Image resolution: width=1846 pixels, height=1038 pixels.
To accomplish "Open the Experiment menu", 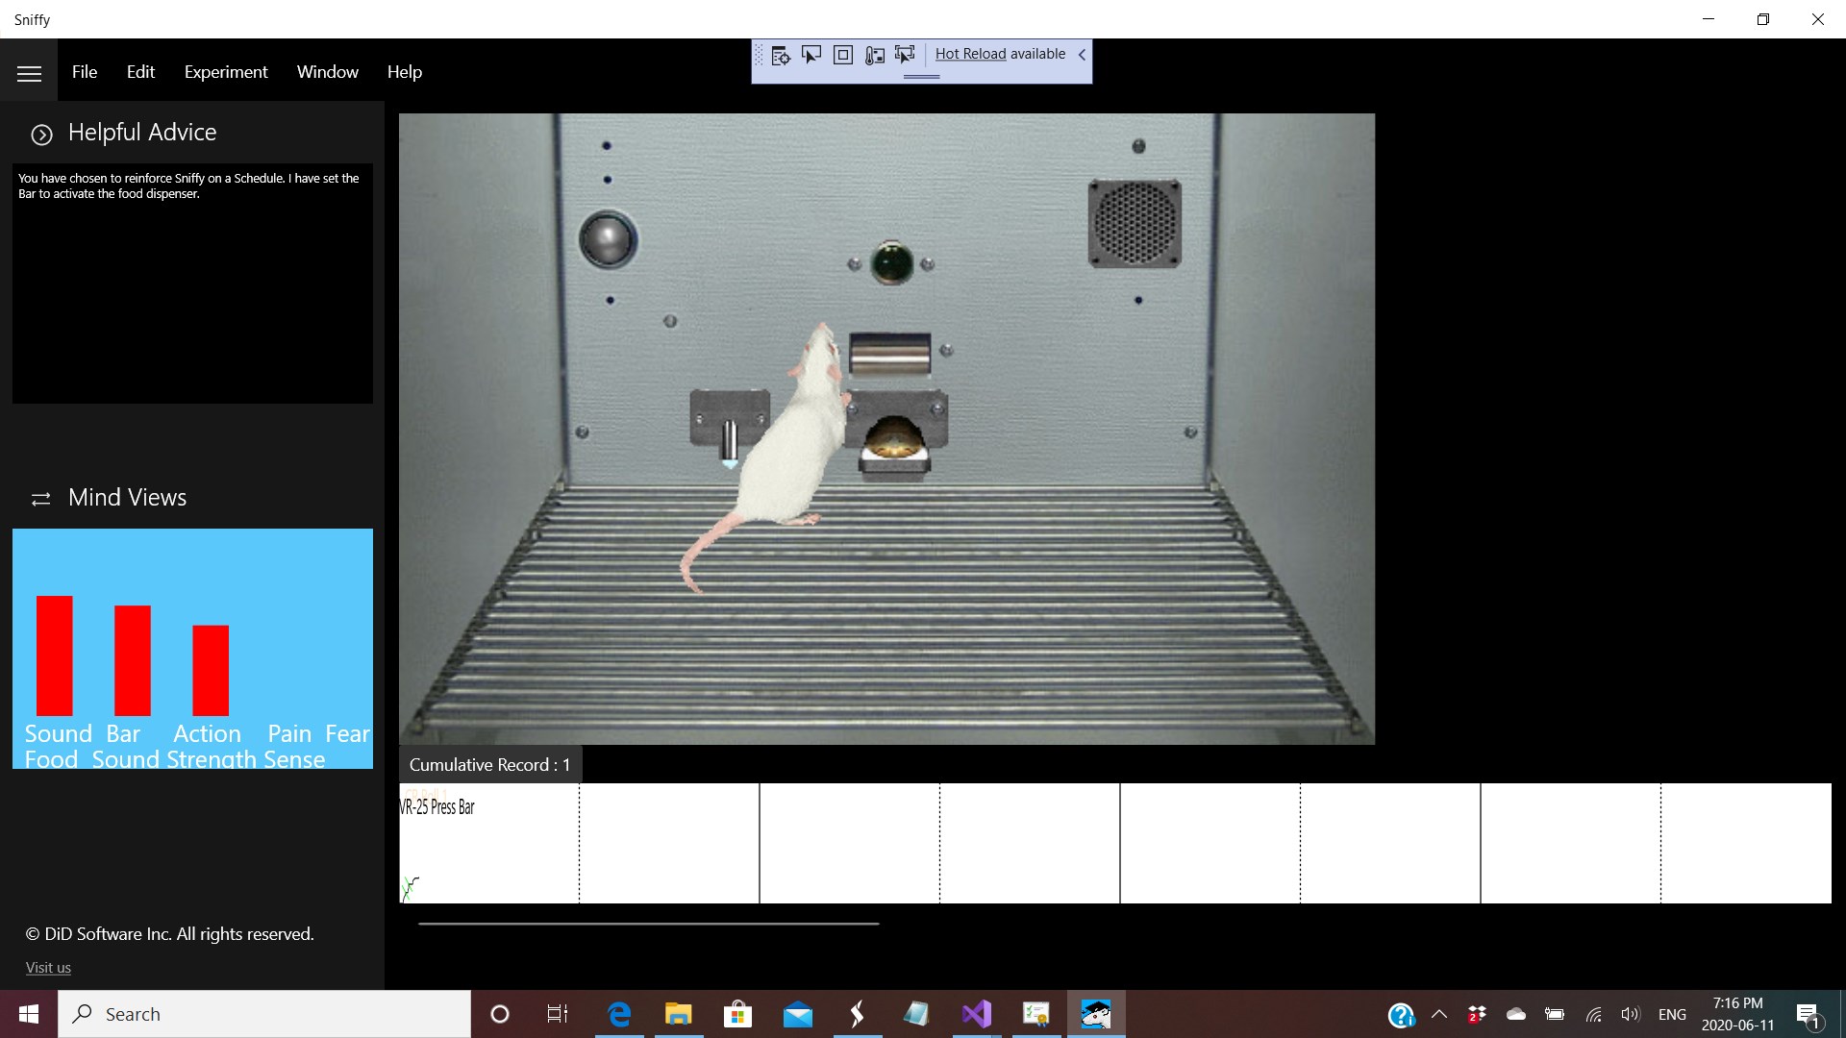I will pyautogui.click(x=226, y=72).
